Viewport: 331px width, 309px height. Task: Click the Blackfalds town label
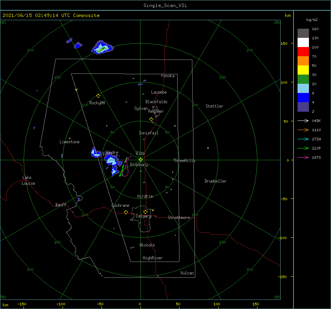(x=156, y=102)
